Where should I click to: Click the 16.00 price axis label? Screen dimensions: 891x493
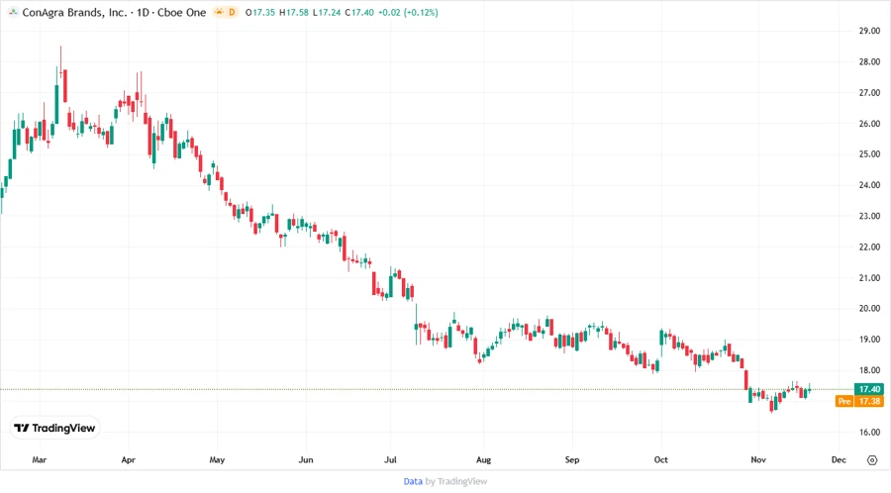(x=869, y=432)
